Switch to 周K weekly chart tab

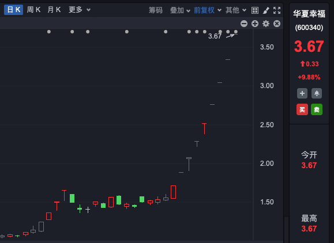(x=33, y=10)
